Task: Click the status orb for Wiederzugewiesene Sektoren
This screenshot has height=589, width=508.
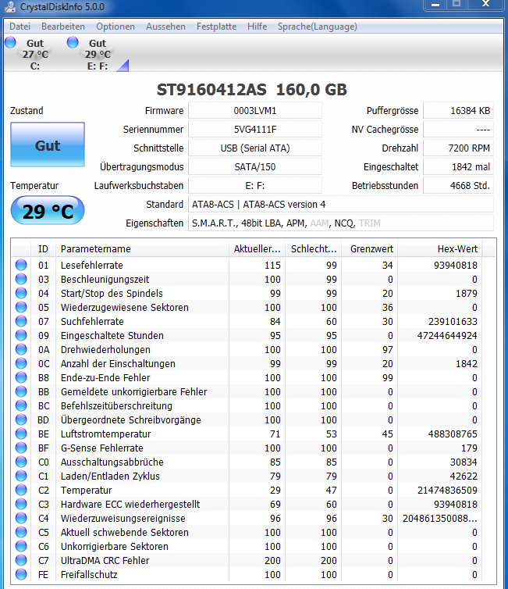Action: coord(21,307)
